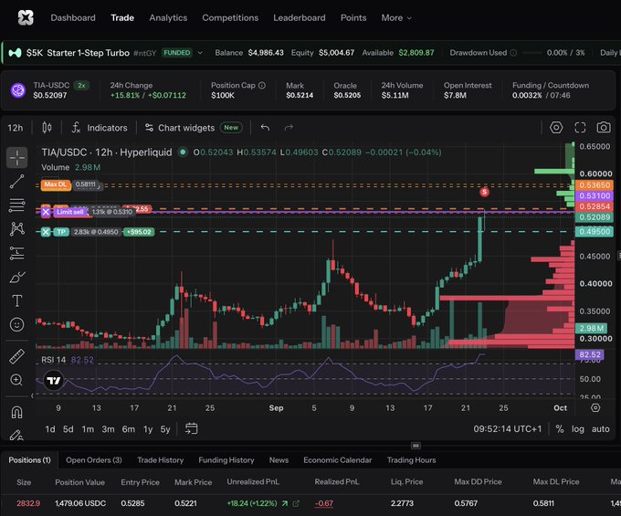Viewport: 621px width, 516px height.
Task: Toggle stay-in-drawing-mode pencil lock icon
Action: 16,435
